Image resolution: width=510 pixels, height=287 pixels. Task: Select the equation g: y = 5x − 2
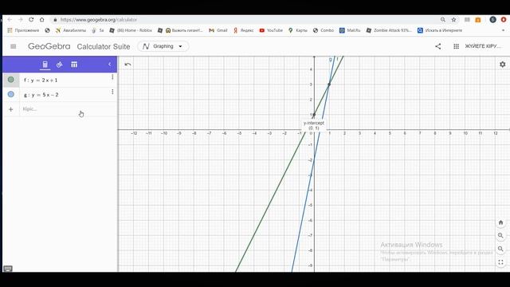pyautogui.click(x=41, y=95)
